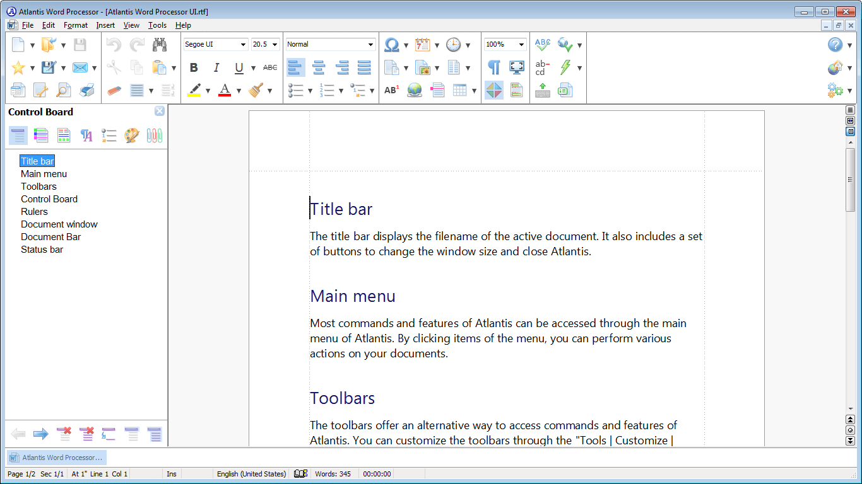Image resolution: width=862 pixels, height=484 pixels.
Task: Toggle Strikethrough ABC formatting
Action: tap(270, 67)
